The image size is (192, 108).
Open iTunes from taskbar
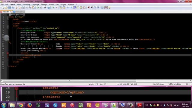point(72,105)
